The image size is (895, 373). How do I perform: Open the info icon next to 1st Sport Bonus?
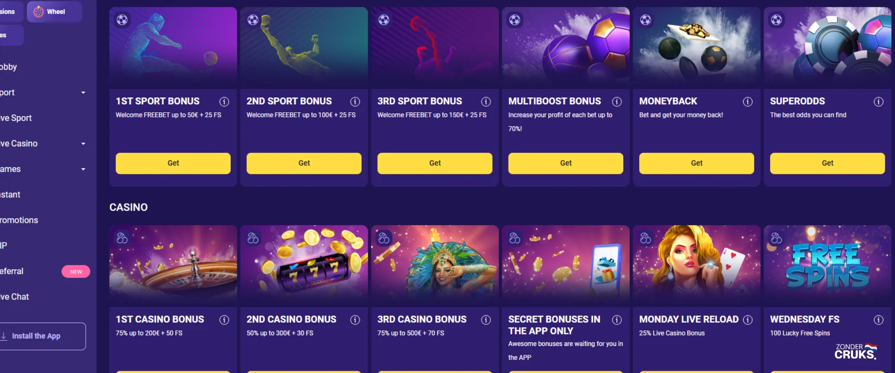click(x=224, y=101)
